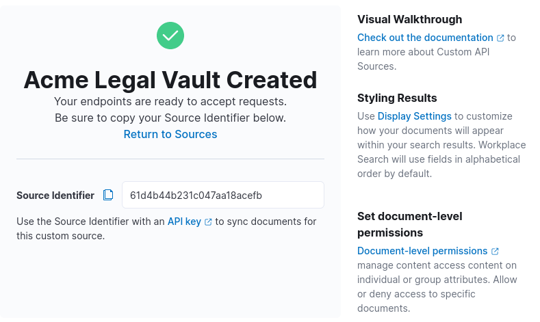Click the Set document-level permissions heading

[x=409, y=224]
